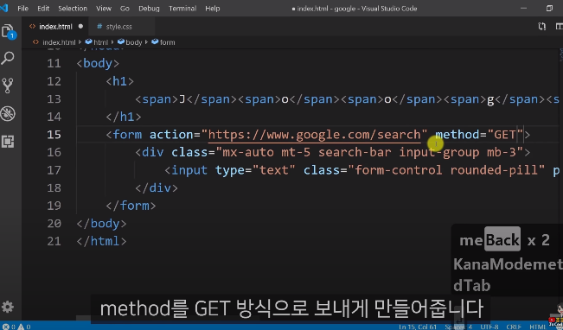The width and height of the screenshot is (563, 330).
Task: Click the HTML language mode status entry
Action: click(537, 327)
